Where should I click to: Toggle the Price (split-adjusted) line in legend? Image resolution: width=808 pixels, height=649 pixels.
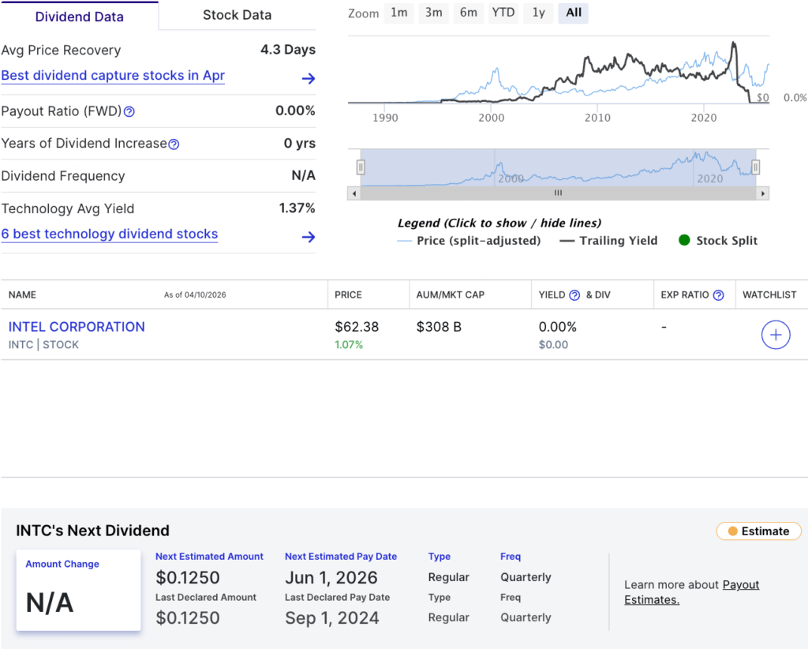pyautogui.click(x=469, y=241)
